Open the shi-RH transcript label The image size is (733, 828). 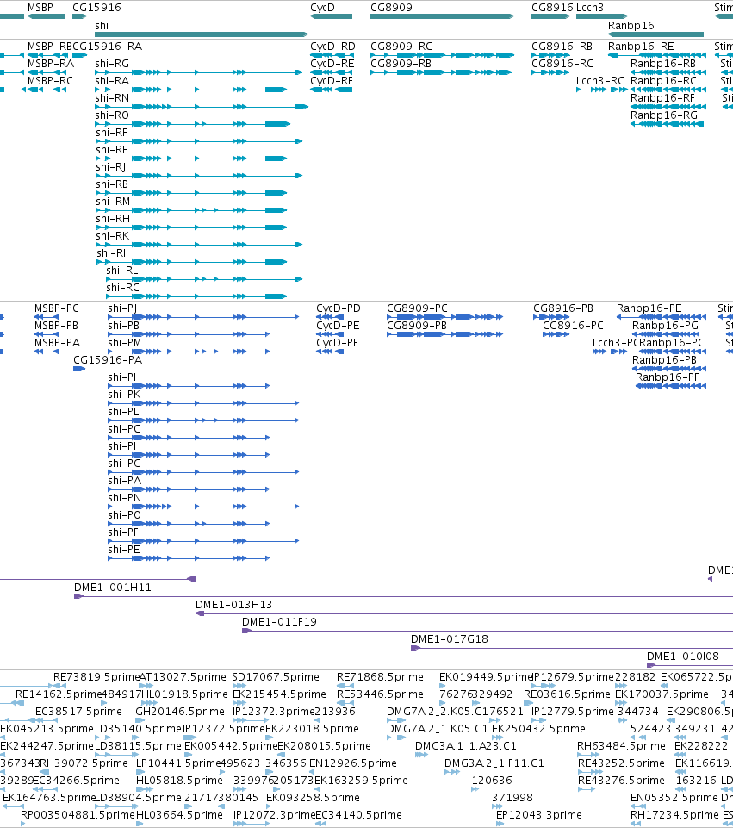(113, 219)
